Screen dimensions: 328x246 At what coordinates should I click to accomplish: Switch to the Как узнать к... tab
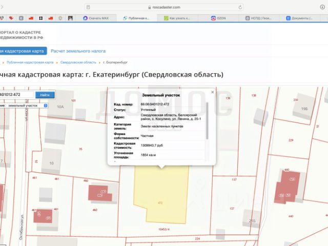[x=177, y=18]
